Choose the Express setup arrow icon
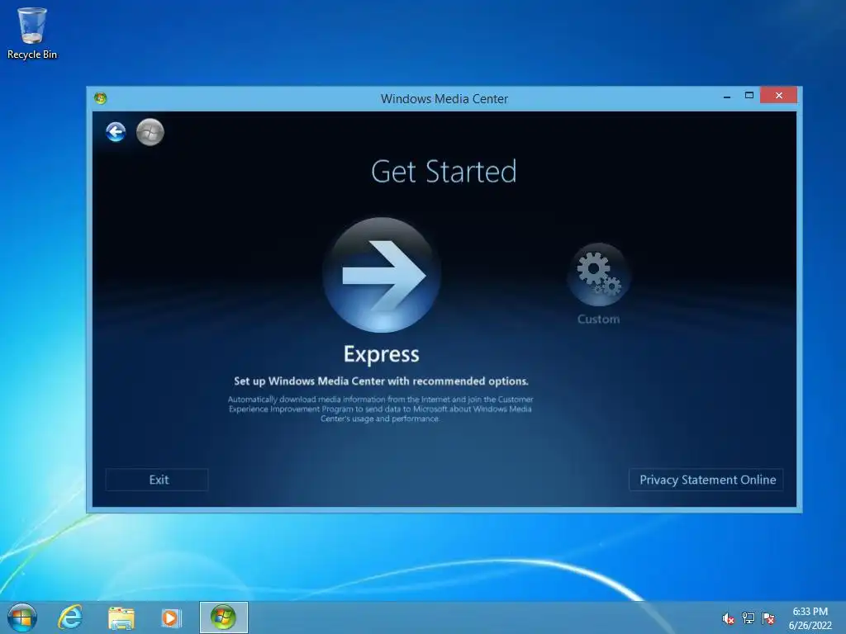This screenshot has width=846, height=634. click(x=382, y=274)
